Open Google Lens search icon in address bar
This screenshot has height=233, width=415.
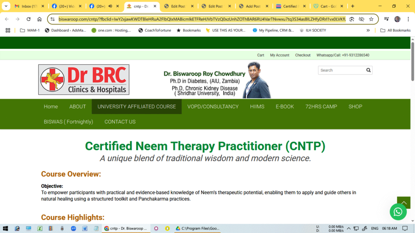point(352,19)
